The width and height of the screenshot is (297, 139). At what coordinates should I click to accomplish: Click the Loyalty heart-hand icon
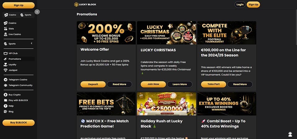pos(6,65)
